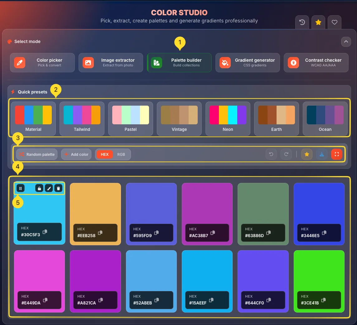Edit the #30C5F3 swatch with the brush tool

(49, 188)
